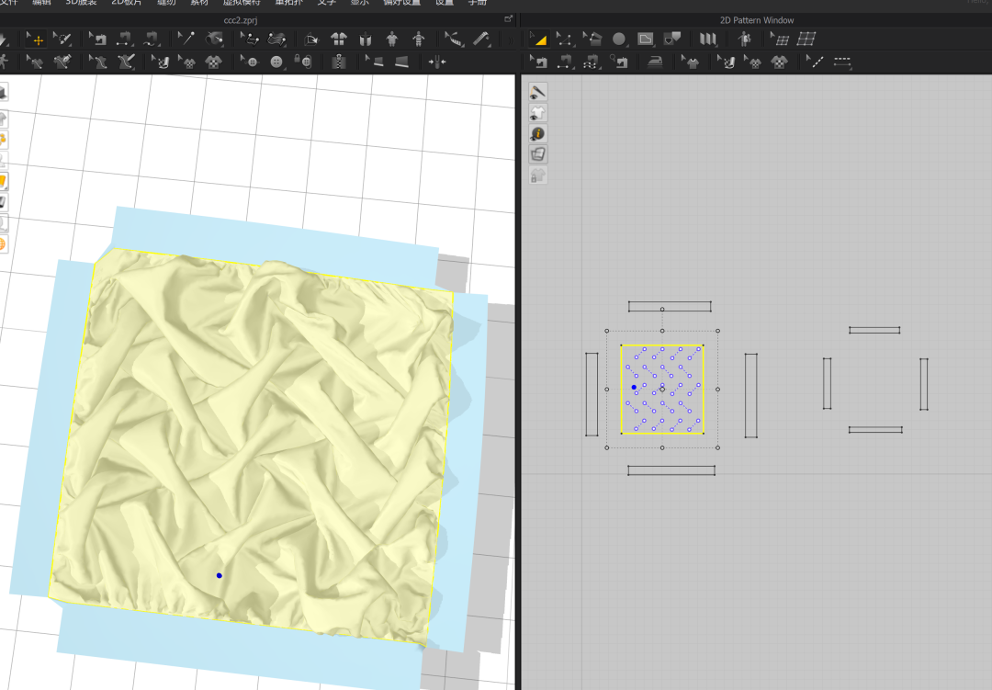The image size is (992, 690).
Task: Choose Add Graphic checkered shirt in 3D toolbar
Action: pyautogui.click(x=214, y=62)
